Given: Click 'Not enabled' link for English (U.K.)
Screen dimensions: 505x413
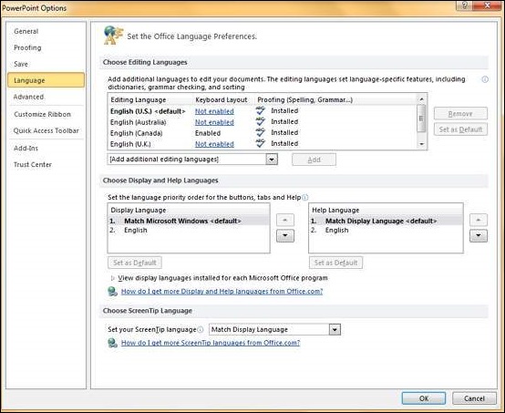Looking at the screenshot, I should point(214,144).
